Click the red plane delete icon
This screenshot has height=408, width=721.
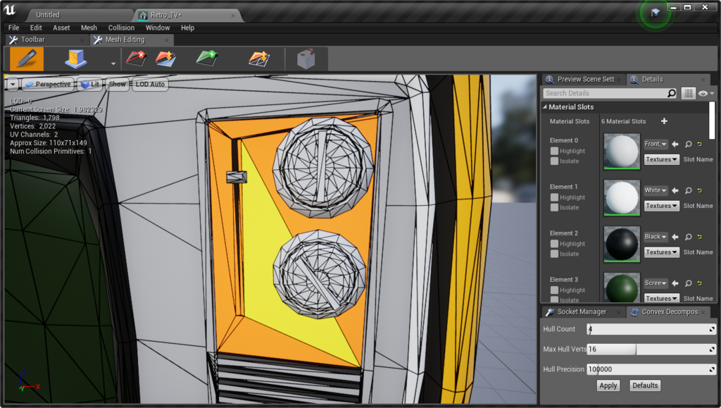(136, 59)
